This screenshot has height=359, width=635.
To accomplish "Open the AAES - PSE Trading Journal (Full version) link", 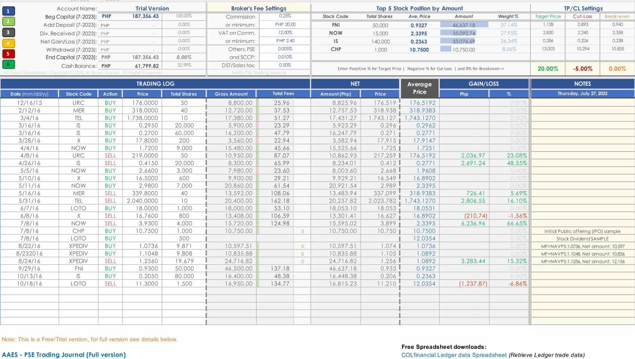I will point(63,355).
